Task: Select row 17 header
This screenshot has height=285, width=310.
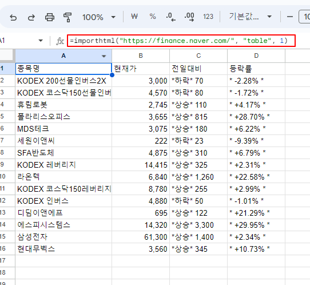Action: pyautogui.click(x=7, y=261)
